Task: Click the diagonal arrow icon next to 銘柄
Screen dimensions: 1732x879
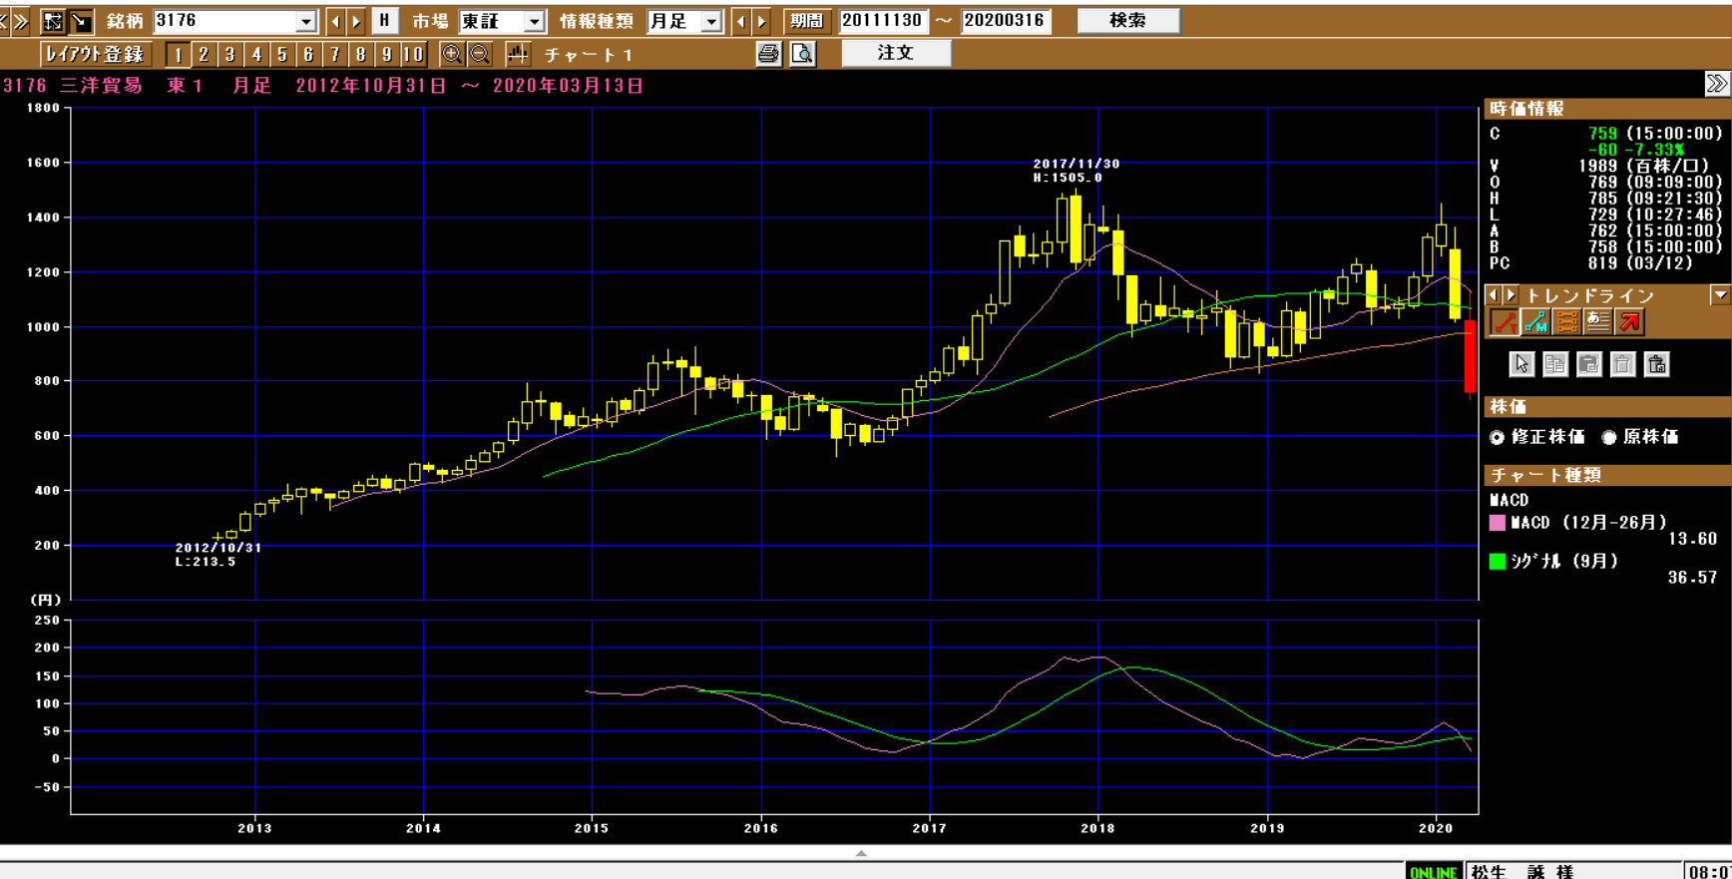Action: [81, 21]
